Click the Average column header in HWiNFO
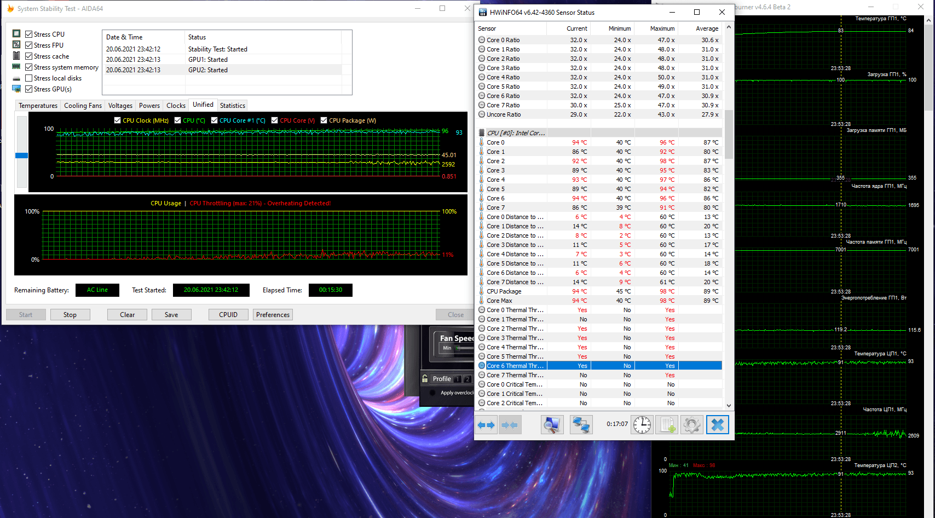This screenshot has height=518, width=935. point(701,28)
